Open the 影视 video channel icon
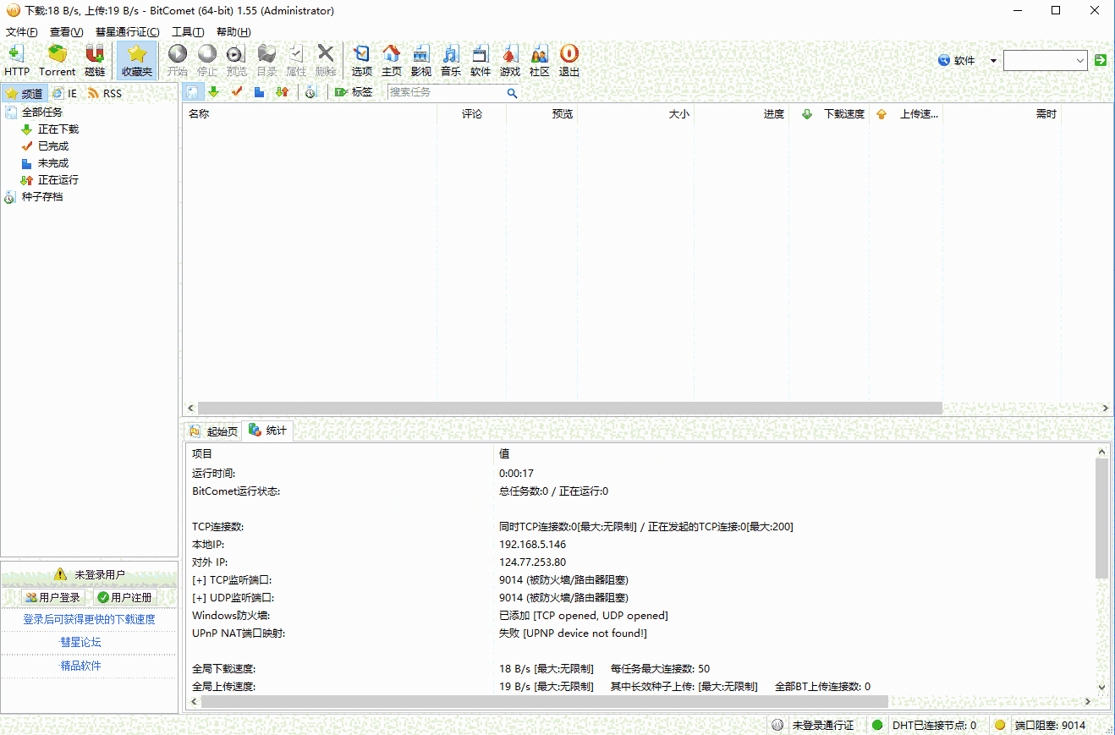 [420, 59]
